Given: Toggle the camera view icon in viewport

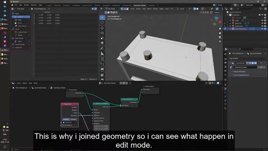Looking at the screenshot, I should [x=220, y=37].
